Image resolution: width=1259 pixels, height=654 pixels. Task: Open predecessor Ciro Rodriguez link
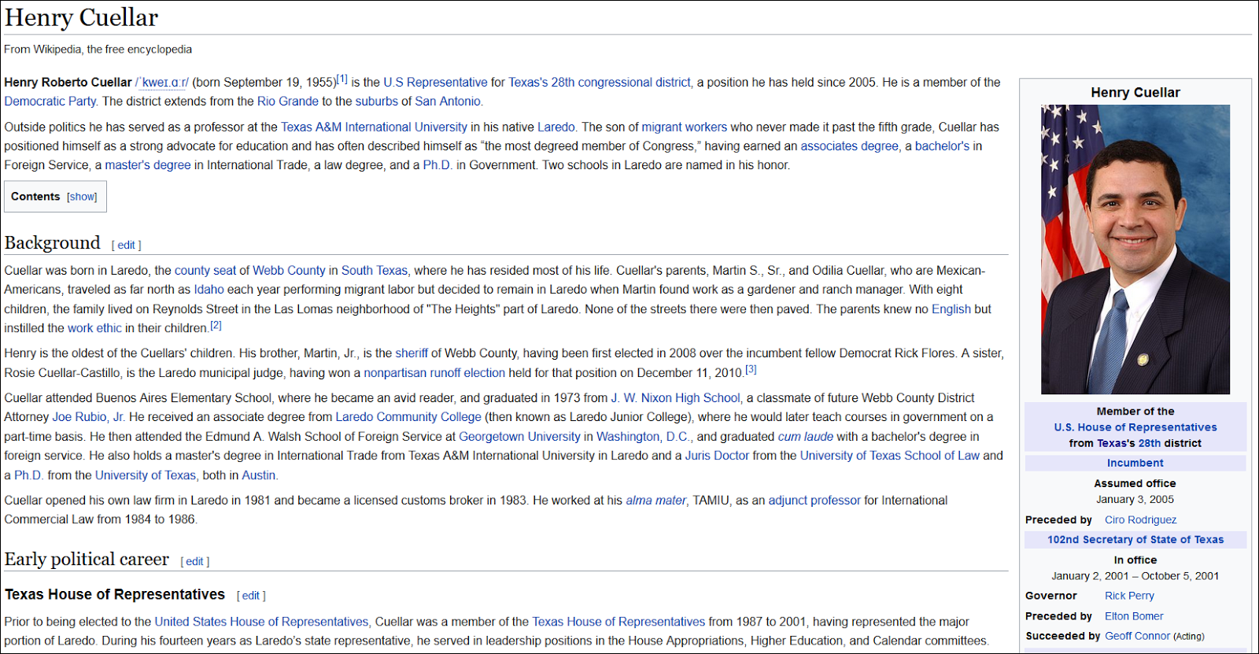click(x=1141, y=520)
